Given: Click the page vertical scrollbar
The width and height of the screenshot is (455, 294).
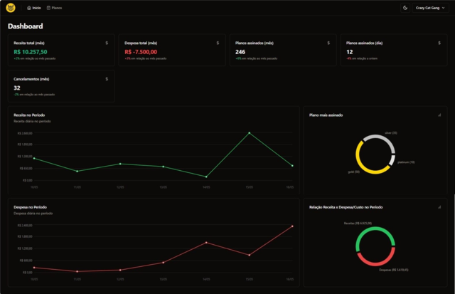Looking at the screenshot, I should 454,243.
